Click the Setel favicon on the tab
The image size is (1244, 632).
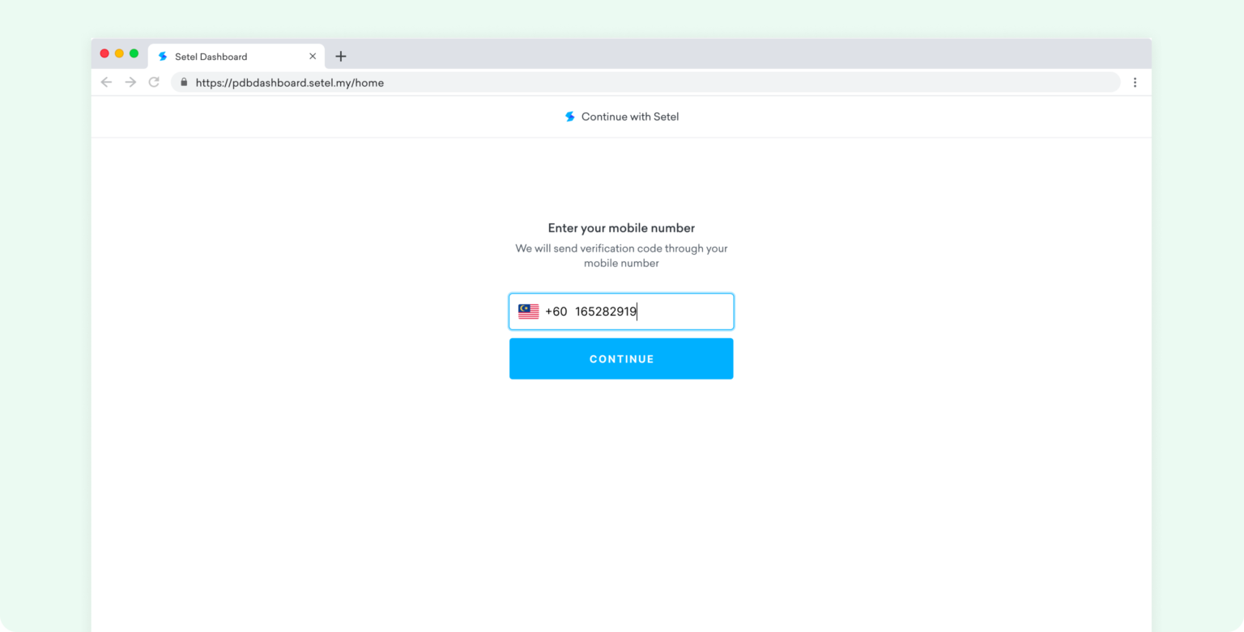tap(163, 57)
